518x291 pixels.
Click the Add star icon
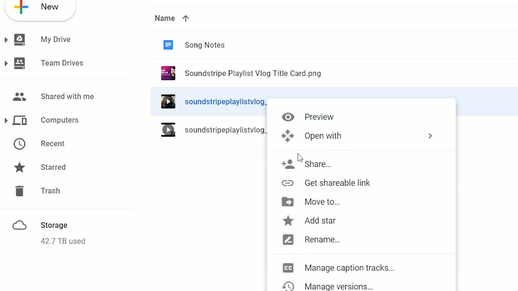pos(288,220)
